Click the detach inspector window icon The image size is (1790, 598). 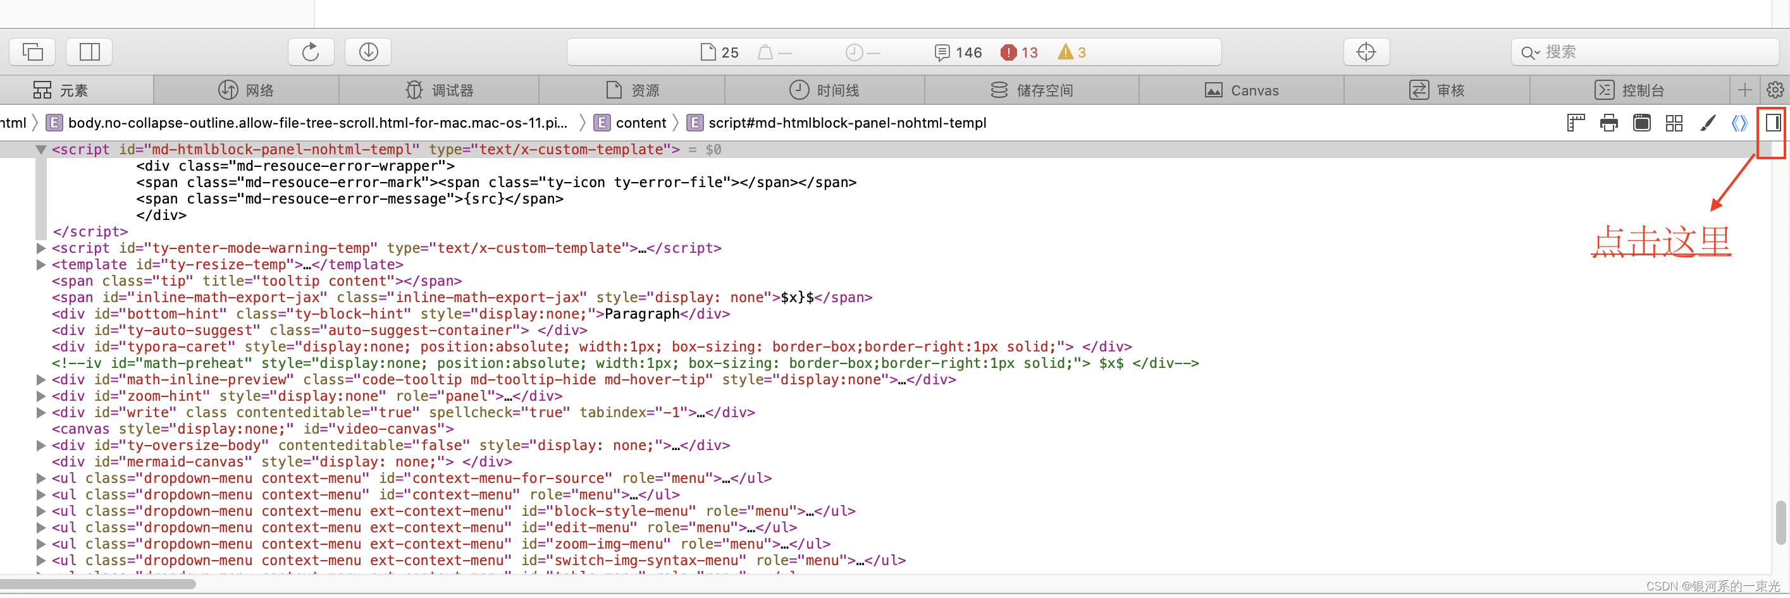[33, 51]
